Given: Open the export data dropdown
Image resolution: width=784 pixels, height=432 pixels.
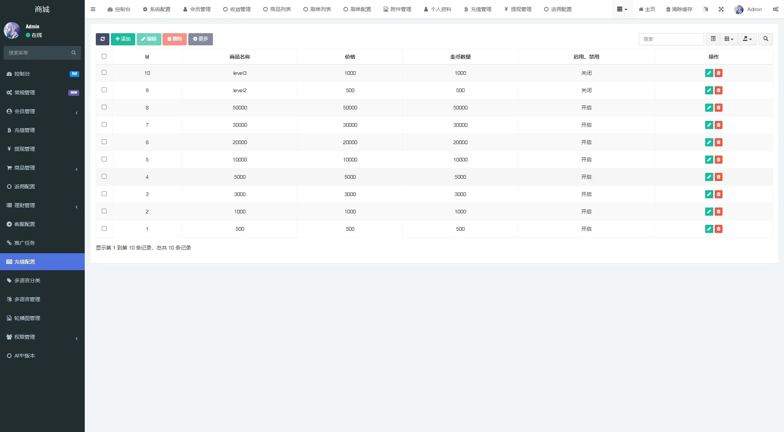Looking at the screenshot, I should pyautogui.click(x=747, y=39).
